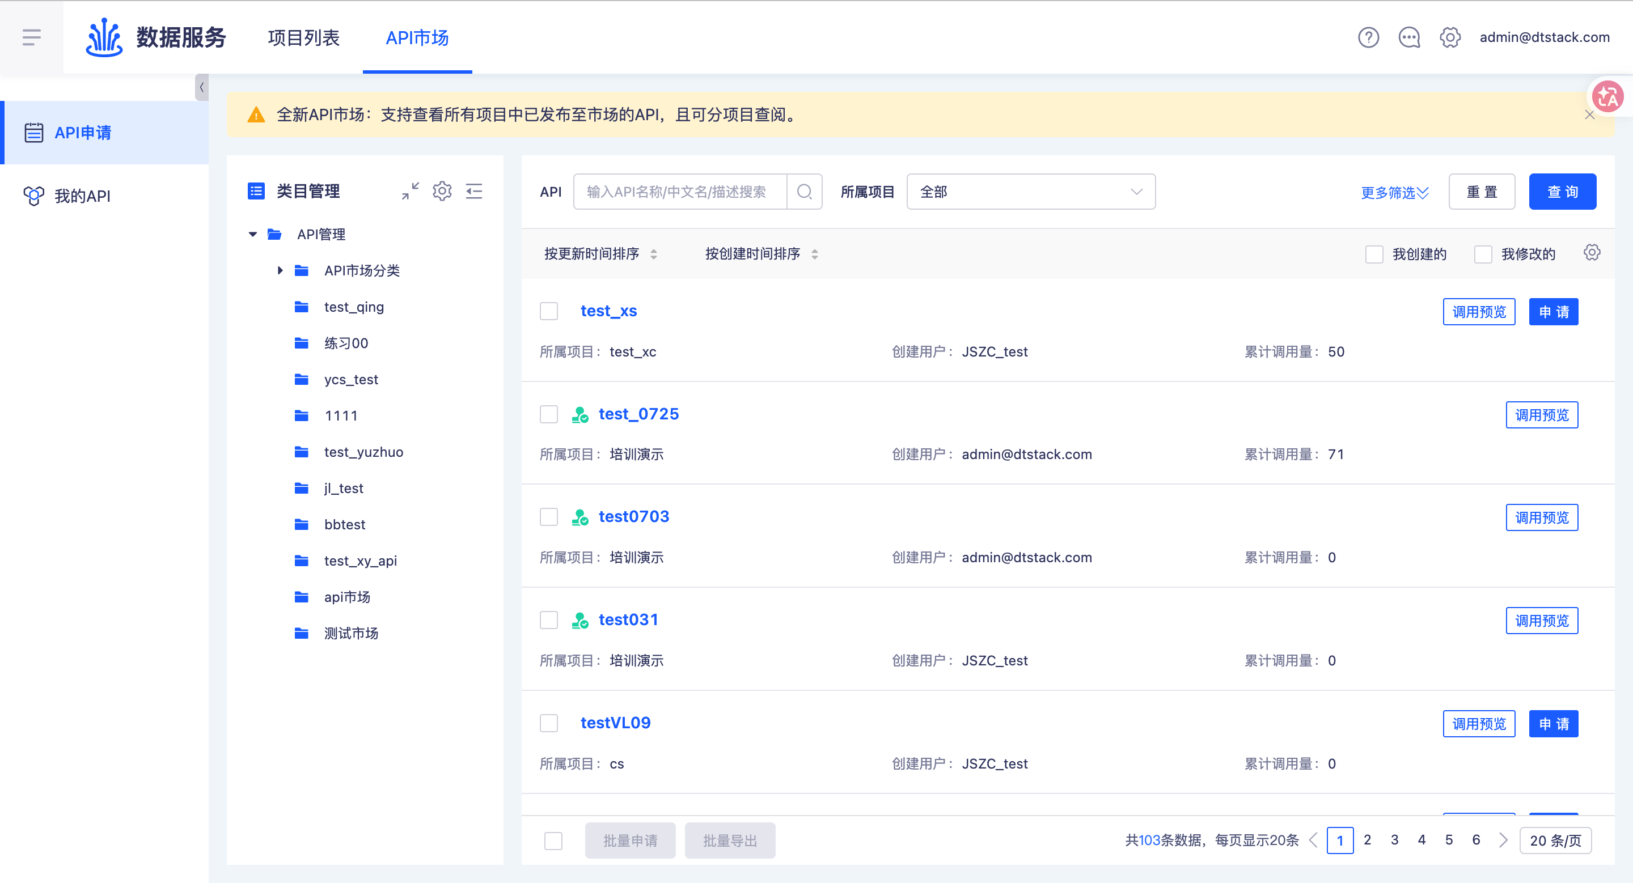
Task: Click the hamburger menu icon at top left
Action: [31, 37]
